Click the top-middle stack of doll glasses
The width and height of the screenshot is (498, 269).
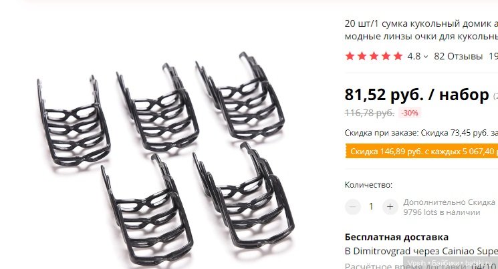[x=158, y=107]
